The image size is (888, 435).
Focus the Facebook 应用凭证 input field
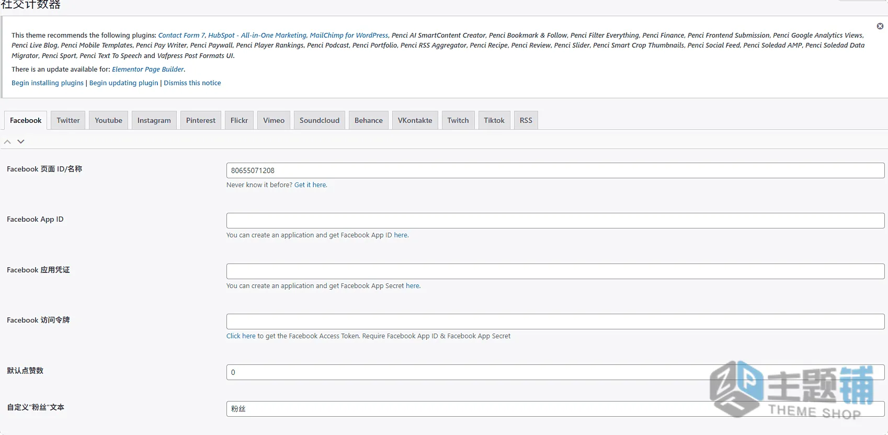[555, 271]
